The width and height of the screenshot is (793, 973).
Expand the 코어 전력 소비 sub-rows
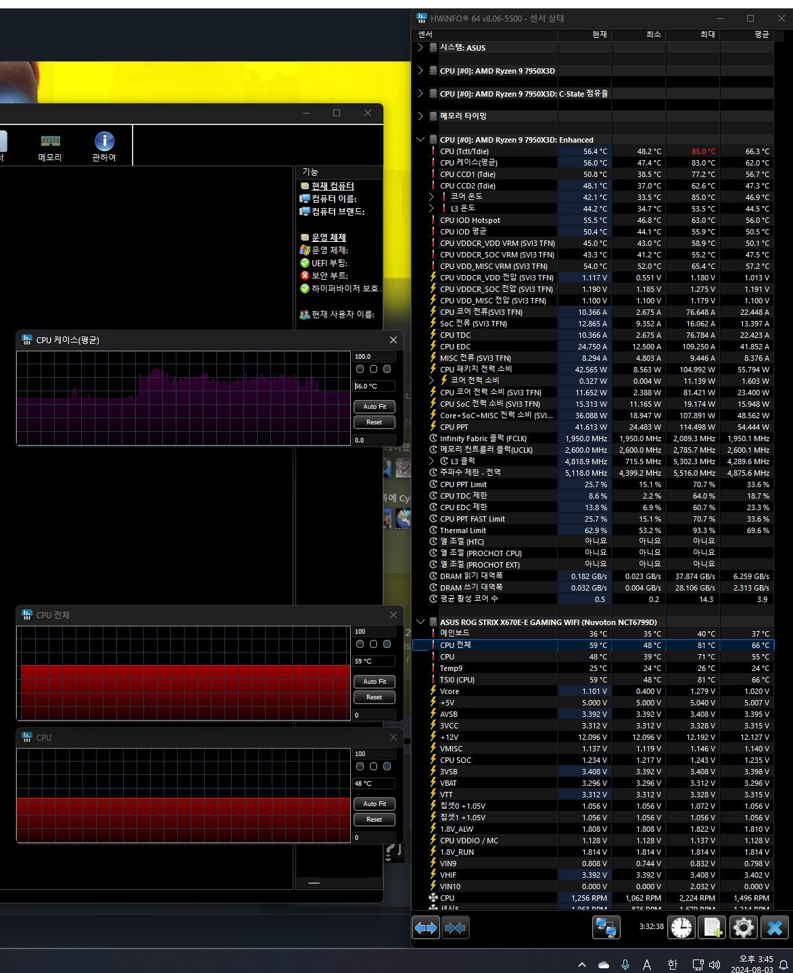tap(432, 380)
